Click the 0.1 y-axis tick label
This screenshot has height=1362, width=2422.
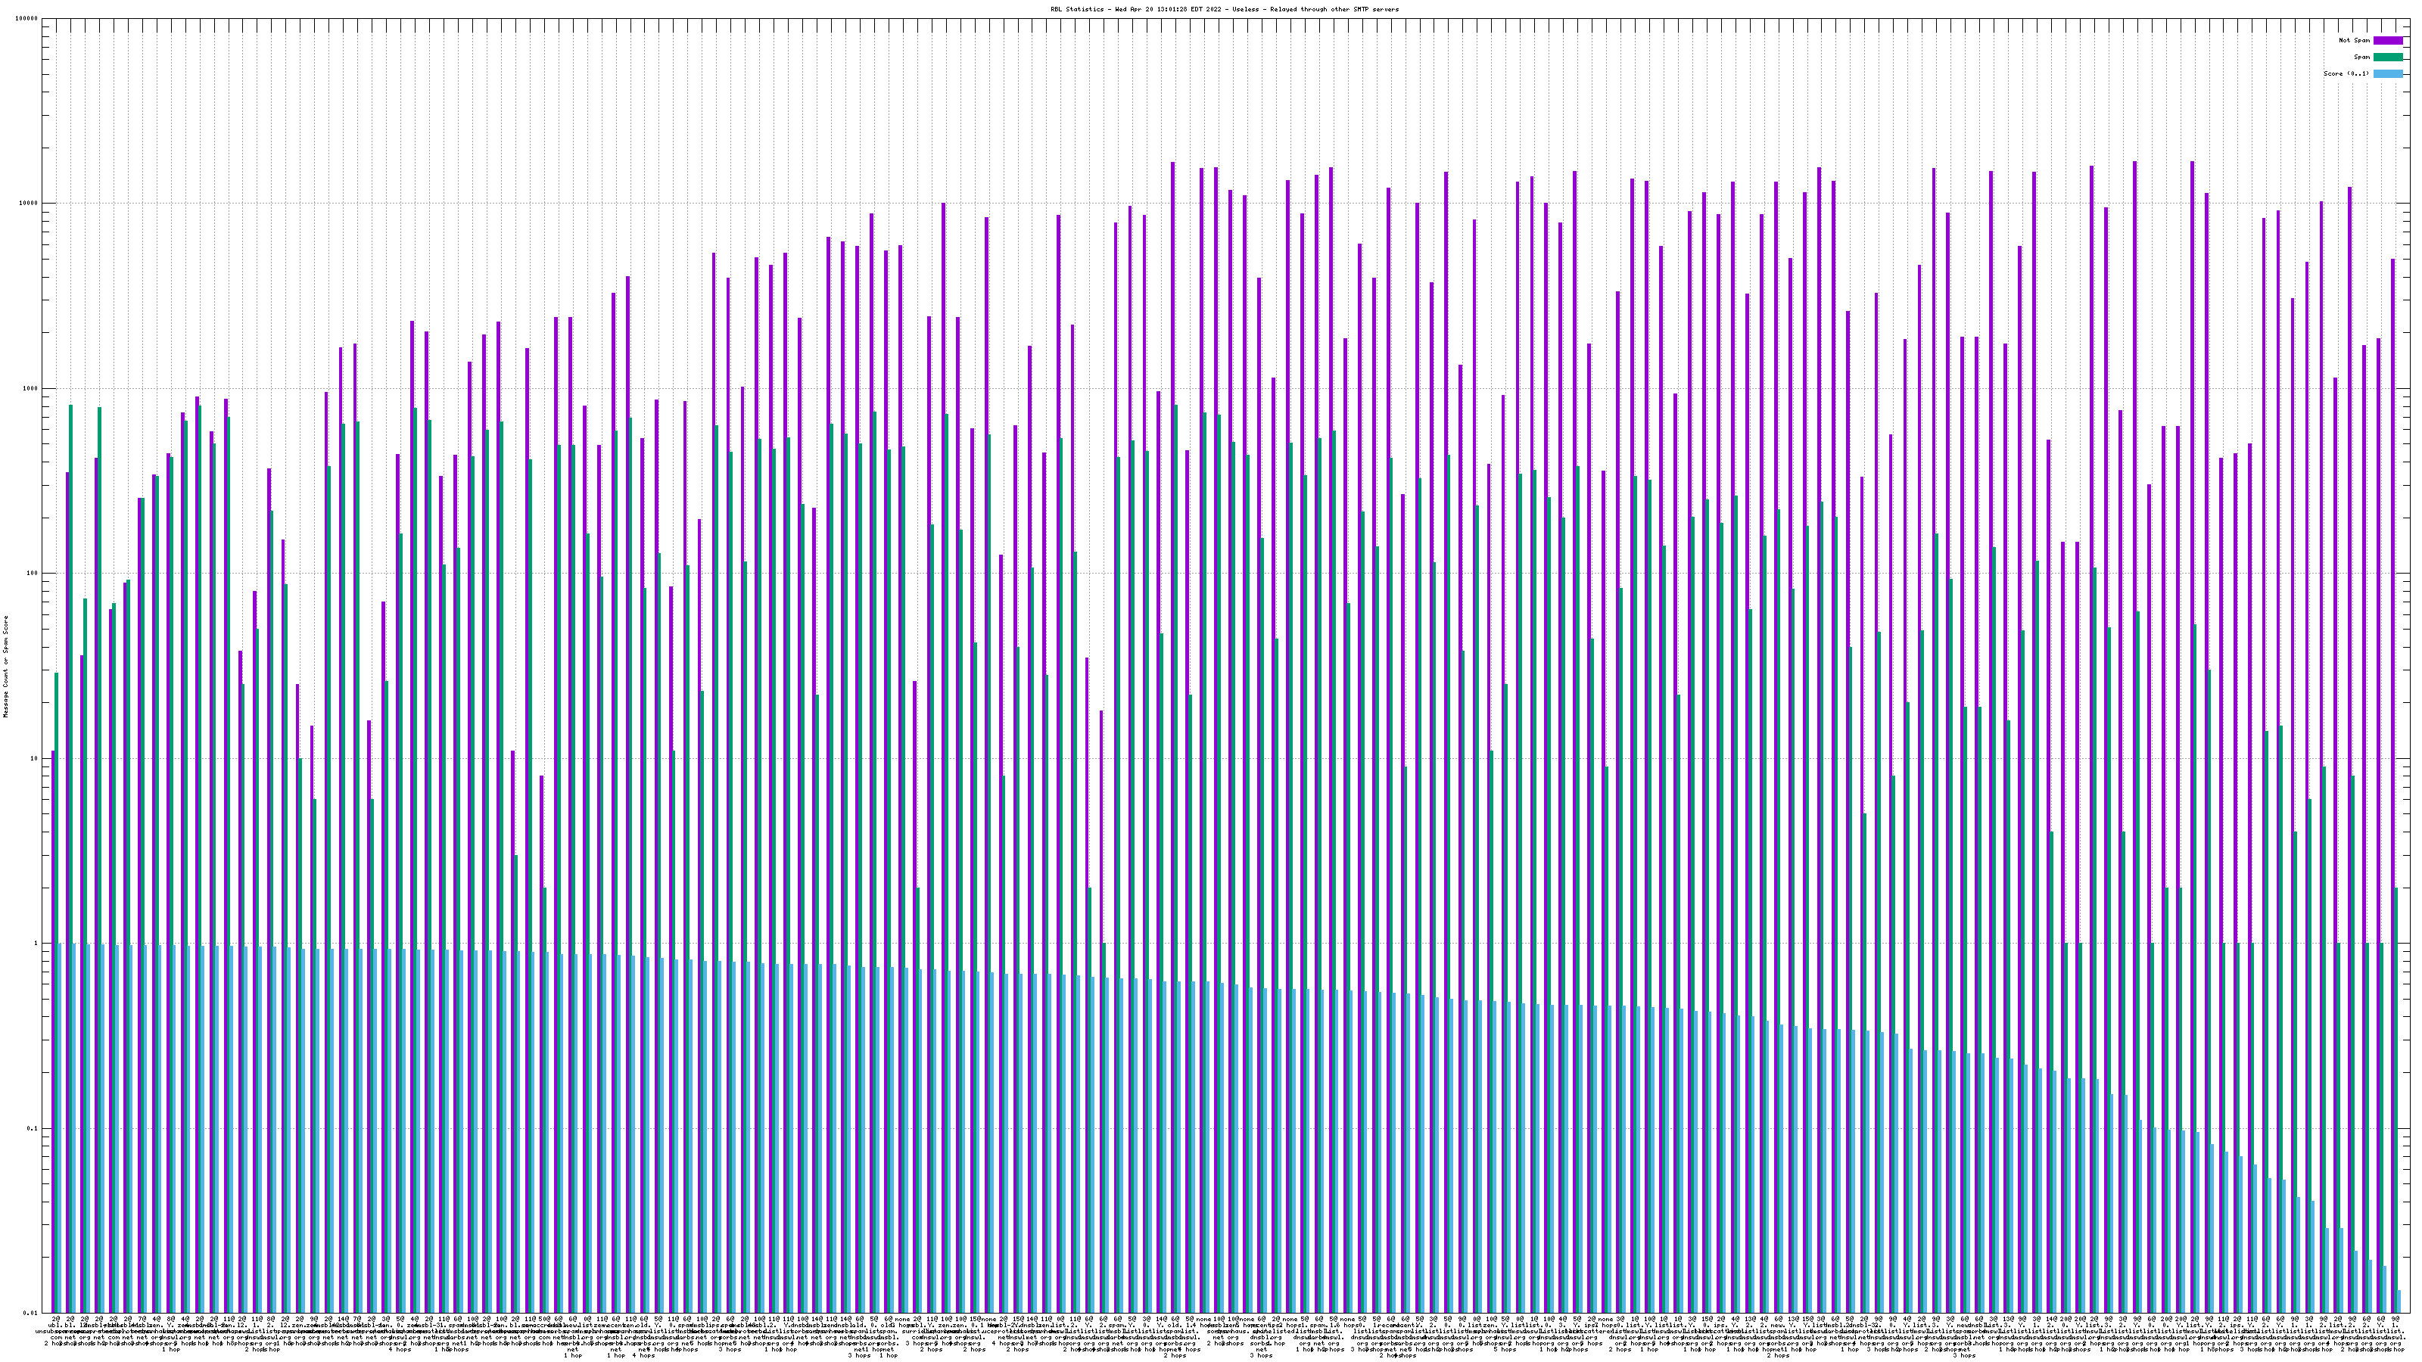32,1129
